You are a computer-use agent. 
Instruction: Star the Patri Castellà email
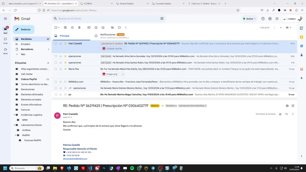click(61, 44)
